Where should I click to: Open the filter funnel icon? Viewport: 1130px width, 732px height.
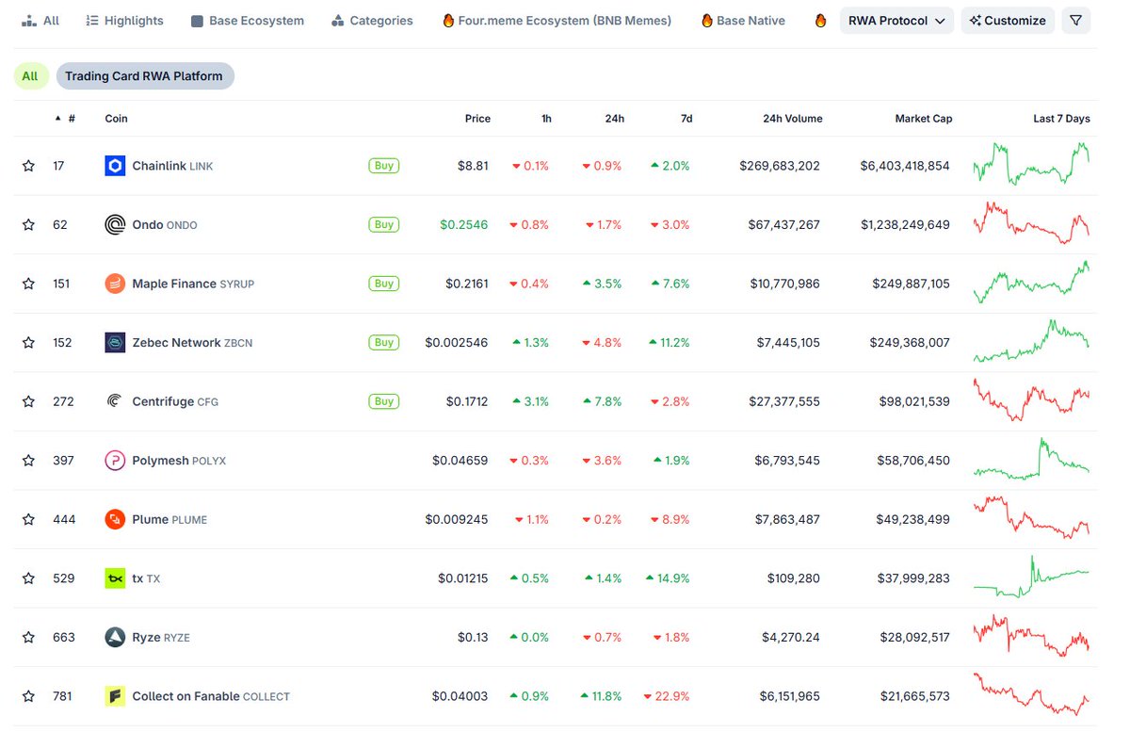1076,21
